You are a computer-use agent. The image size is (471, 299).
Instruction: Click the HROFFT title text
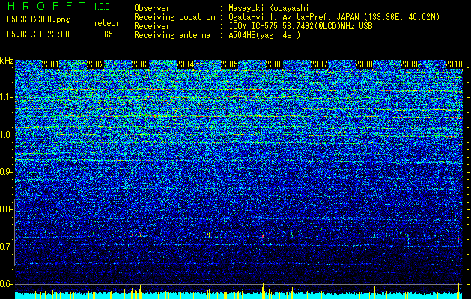pos(46,6)
